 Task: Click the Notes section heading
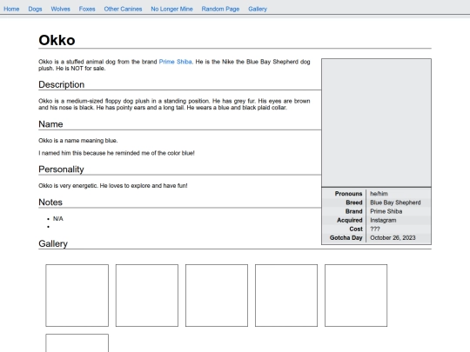coord(50,202)
